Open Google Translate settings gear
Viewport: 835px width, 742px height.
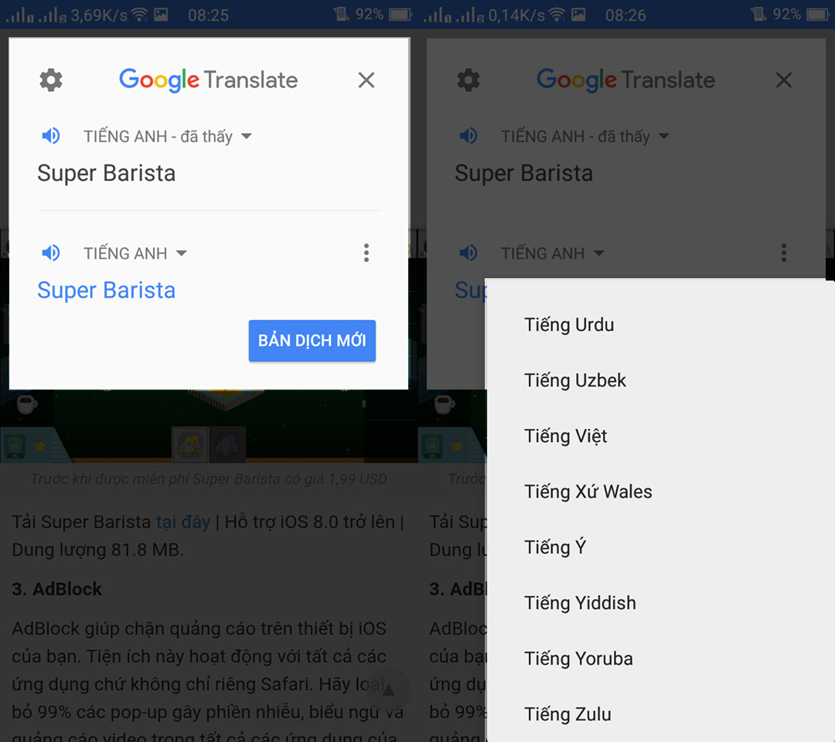pos(51,80)
